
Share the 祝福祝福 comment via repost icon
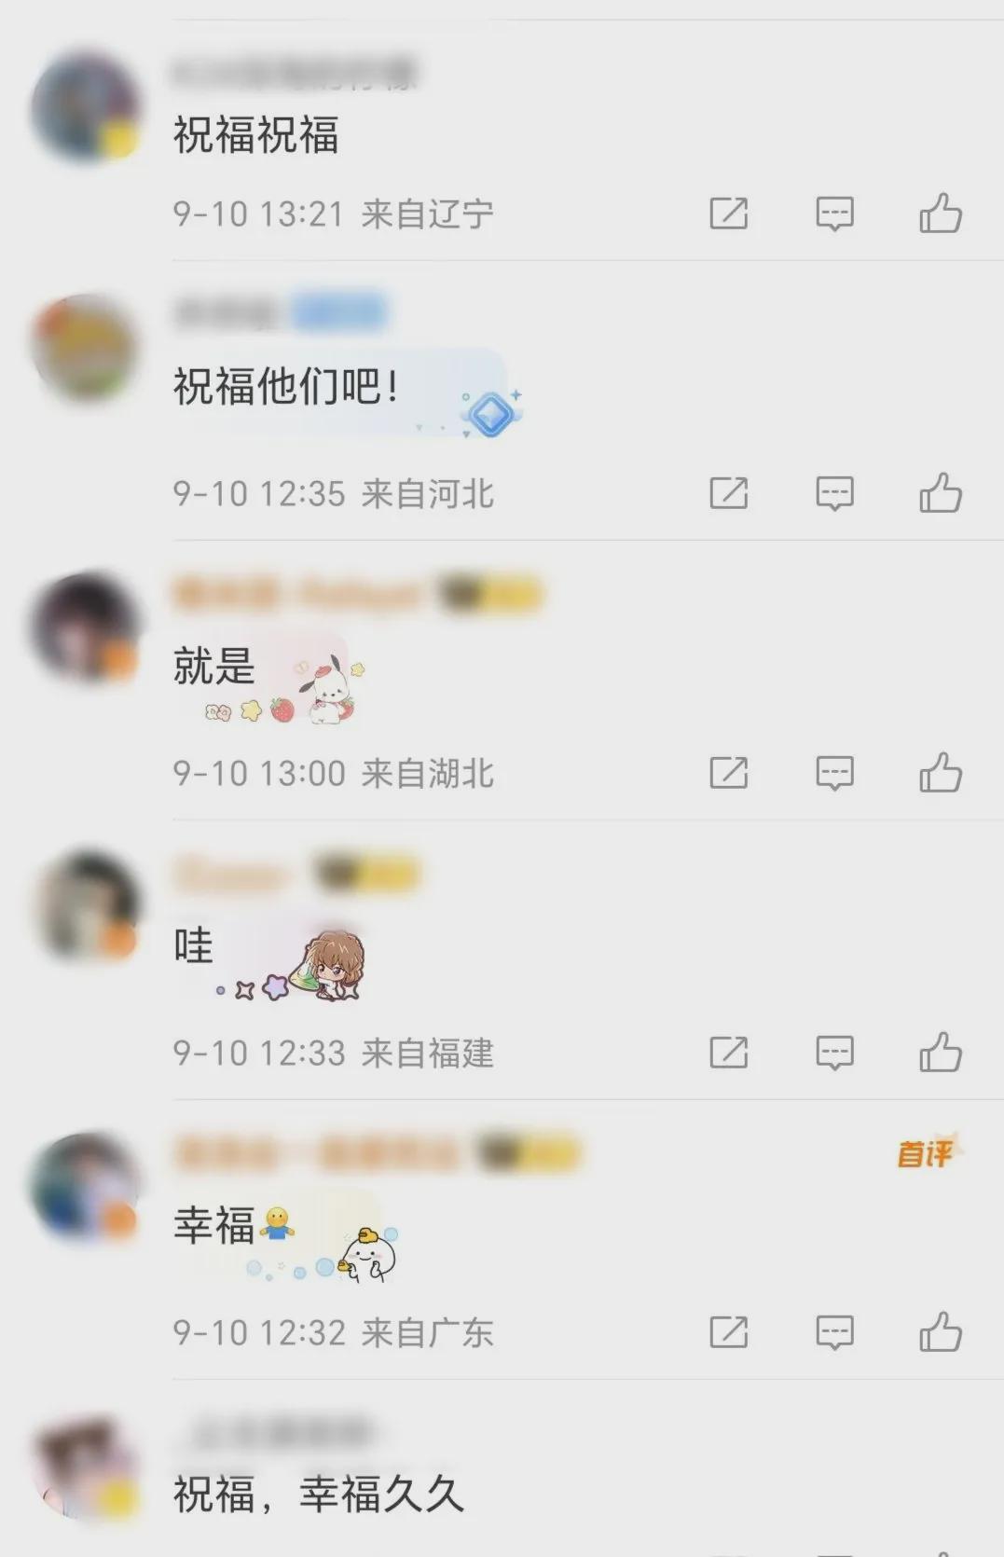728,214
